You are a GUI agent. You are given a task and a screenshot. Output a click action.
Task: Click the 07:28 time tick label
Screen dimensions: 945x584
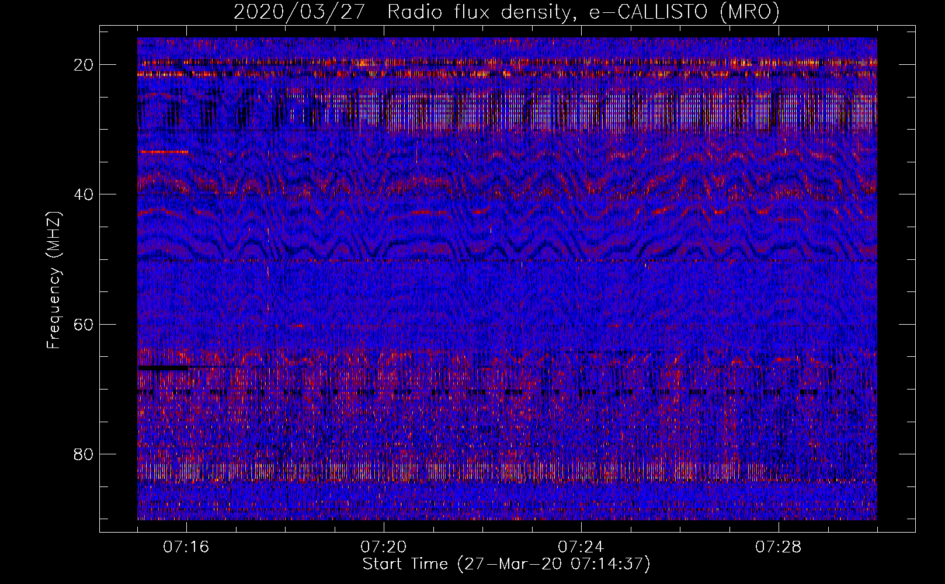(x=779, y=547)
